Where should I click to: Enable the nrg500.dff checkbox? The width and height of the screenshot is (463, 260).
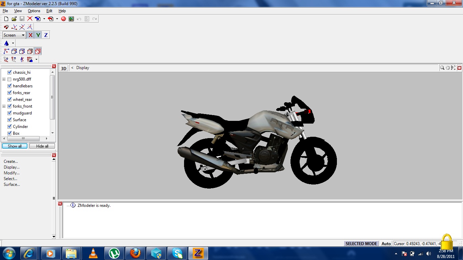click(x=9, y=79)
